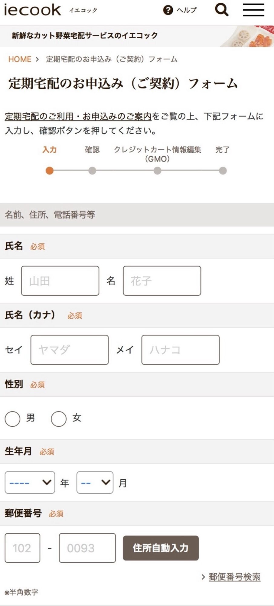Viewport: 274px width, 606px height.
Task: Click the 完了 step dot
Action: [223, 171]
